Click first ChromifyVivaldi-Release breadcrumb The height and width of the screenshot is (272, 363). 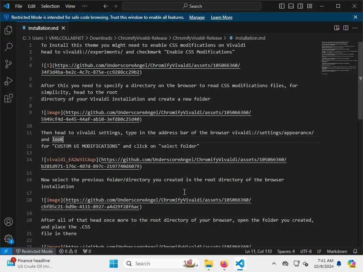tap(143, 38)
